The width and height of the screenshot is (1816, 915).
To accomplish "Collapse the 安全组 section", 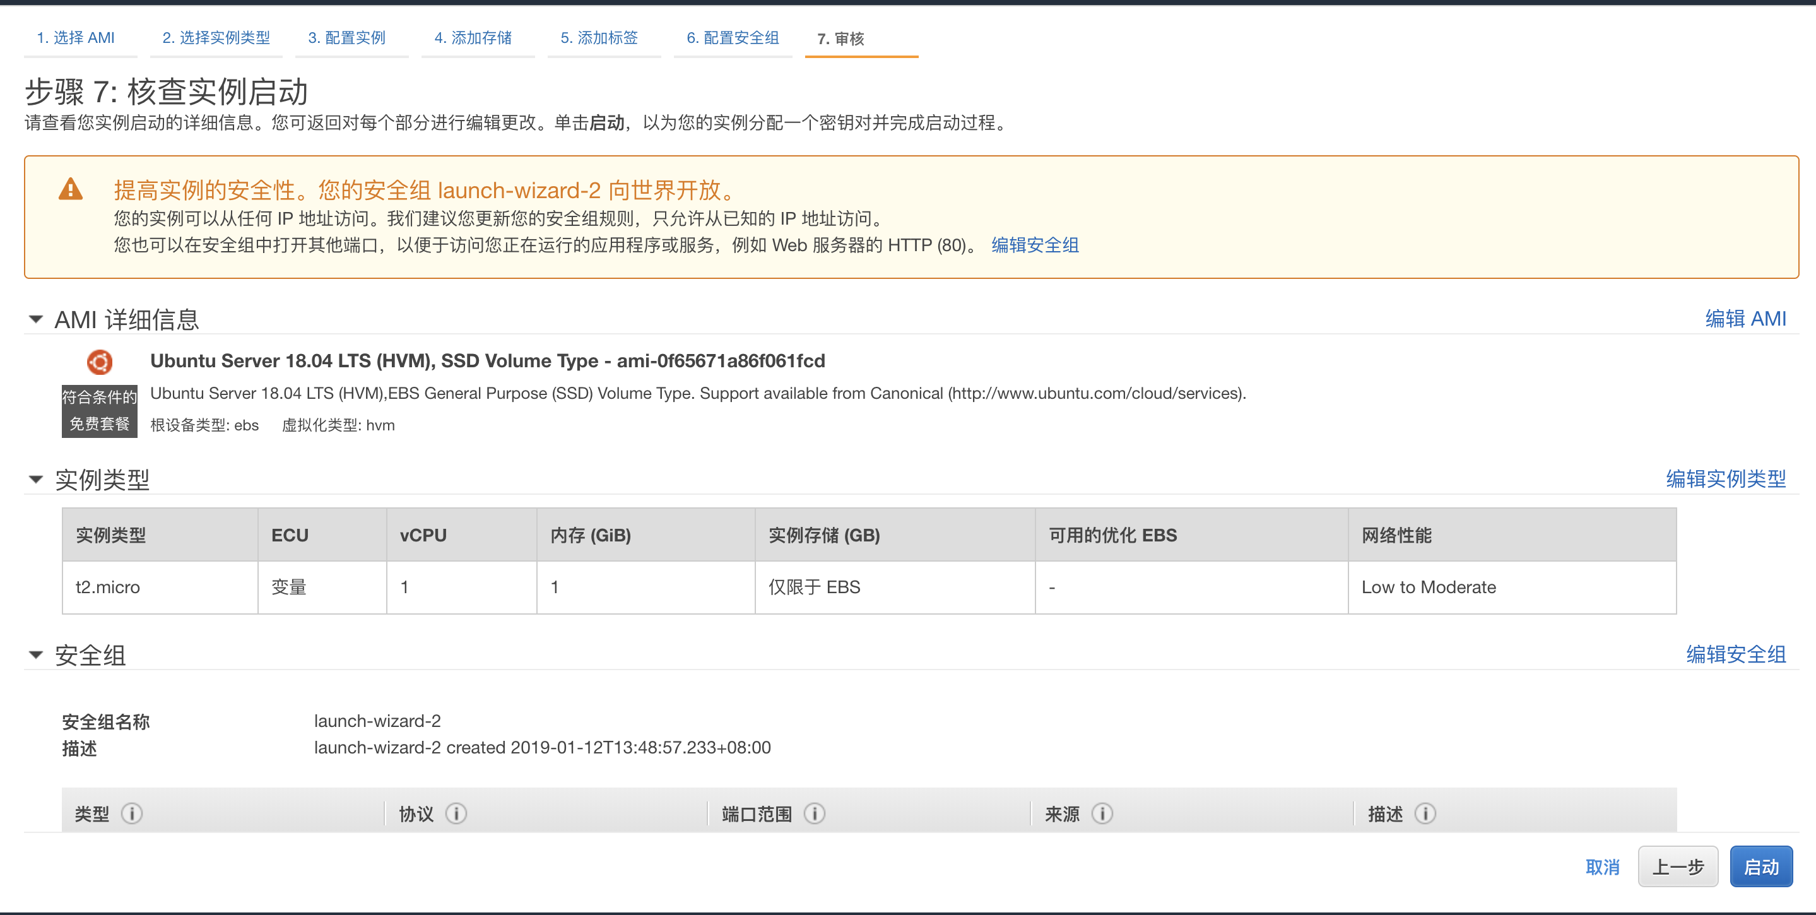I will coord(36,655).
